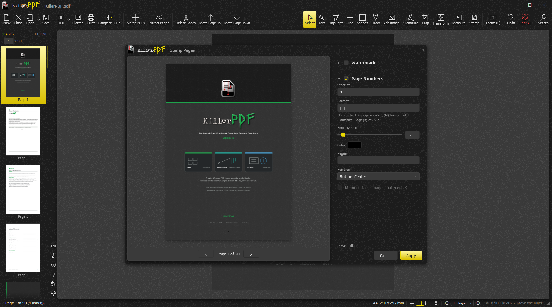Select Move Page Down arrow
Screen dimensions: 552x307
tap(237, 19)
